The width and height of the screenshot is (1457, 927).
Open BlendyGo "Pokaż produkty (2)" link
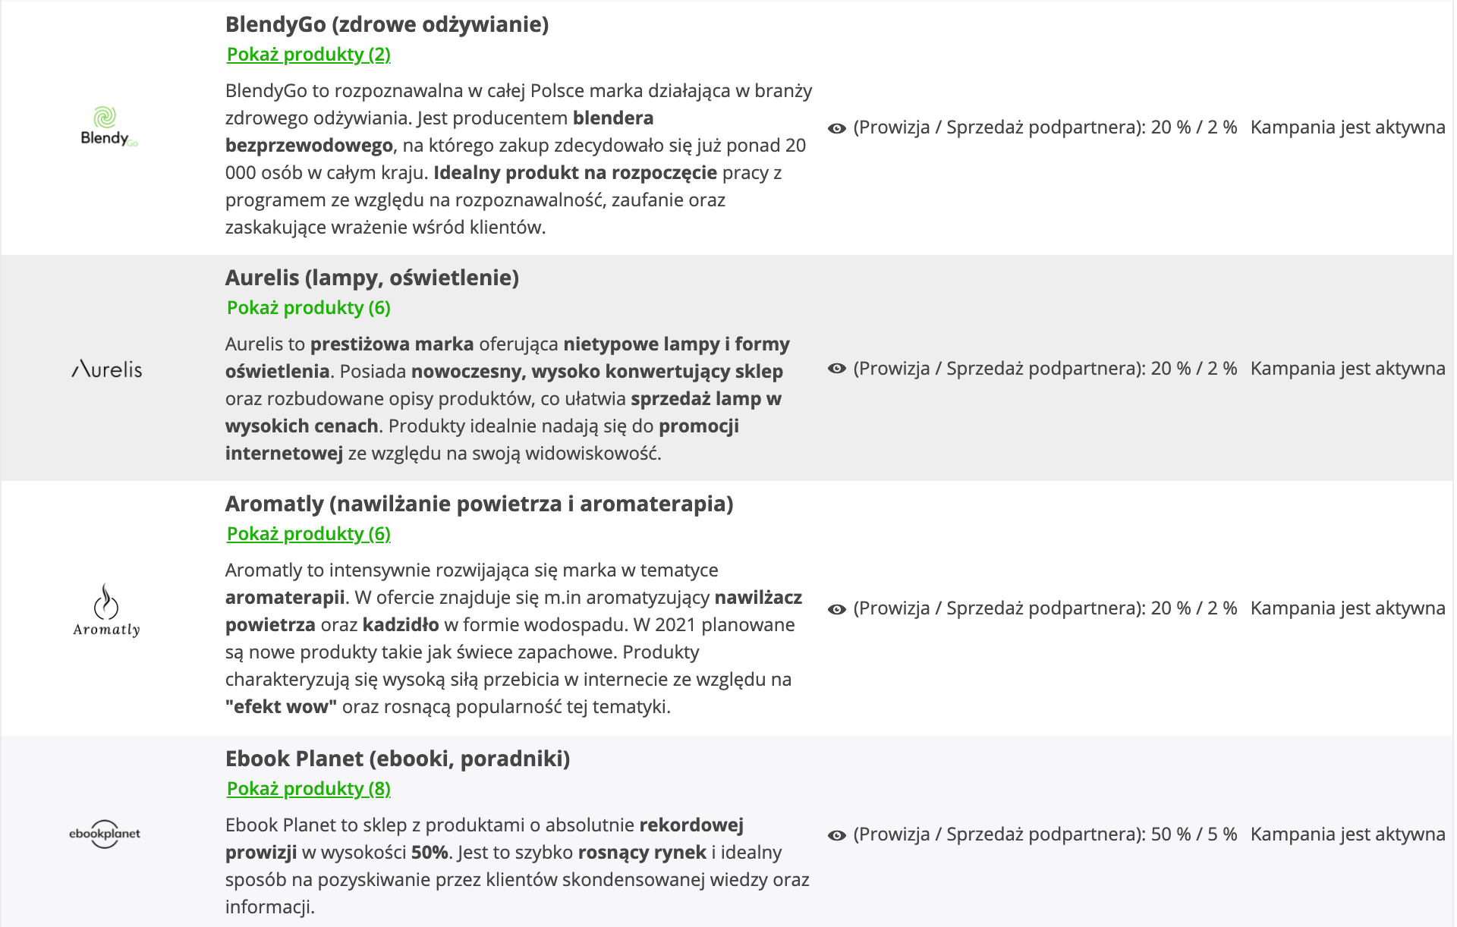[309, 55]
